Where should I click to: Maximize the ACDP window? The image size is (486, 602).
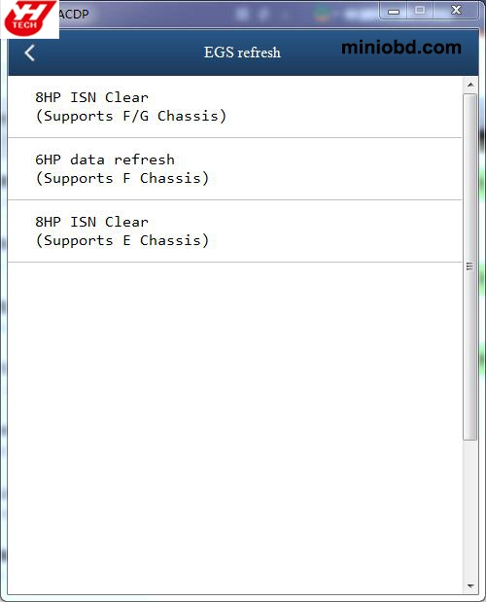(420, 11)
